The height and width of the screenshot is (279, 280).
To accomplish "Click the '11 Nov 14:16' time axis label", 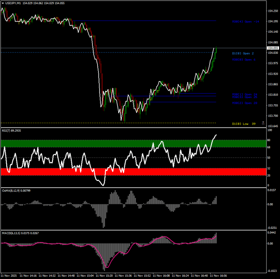I will (28, 276).
